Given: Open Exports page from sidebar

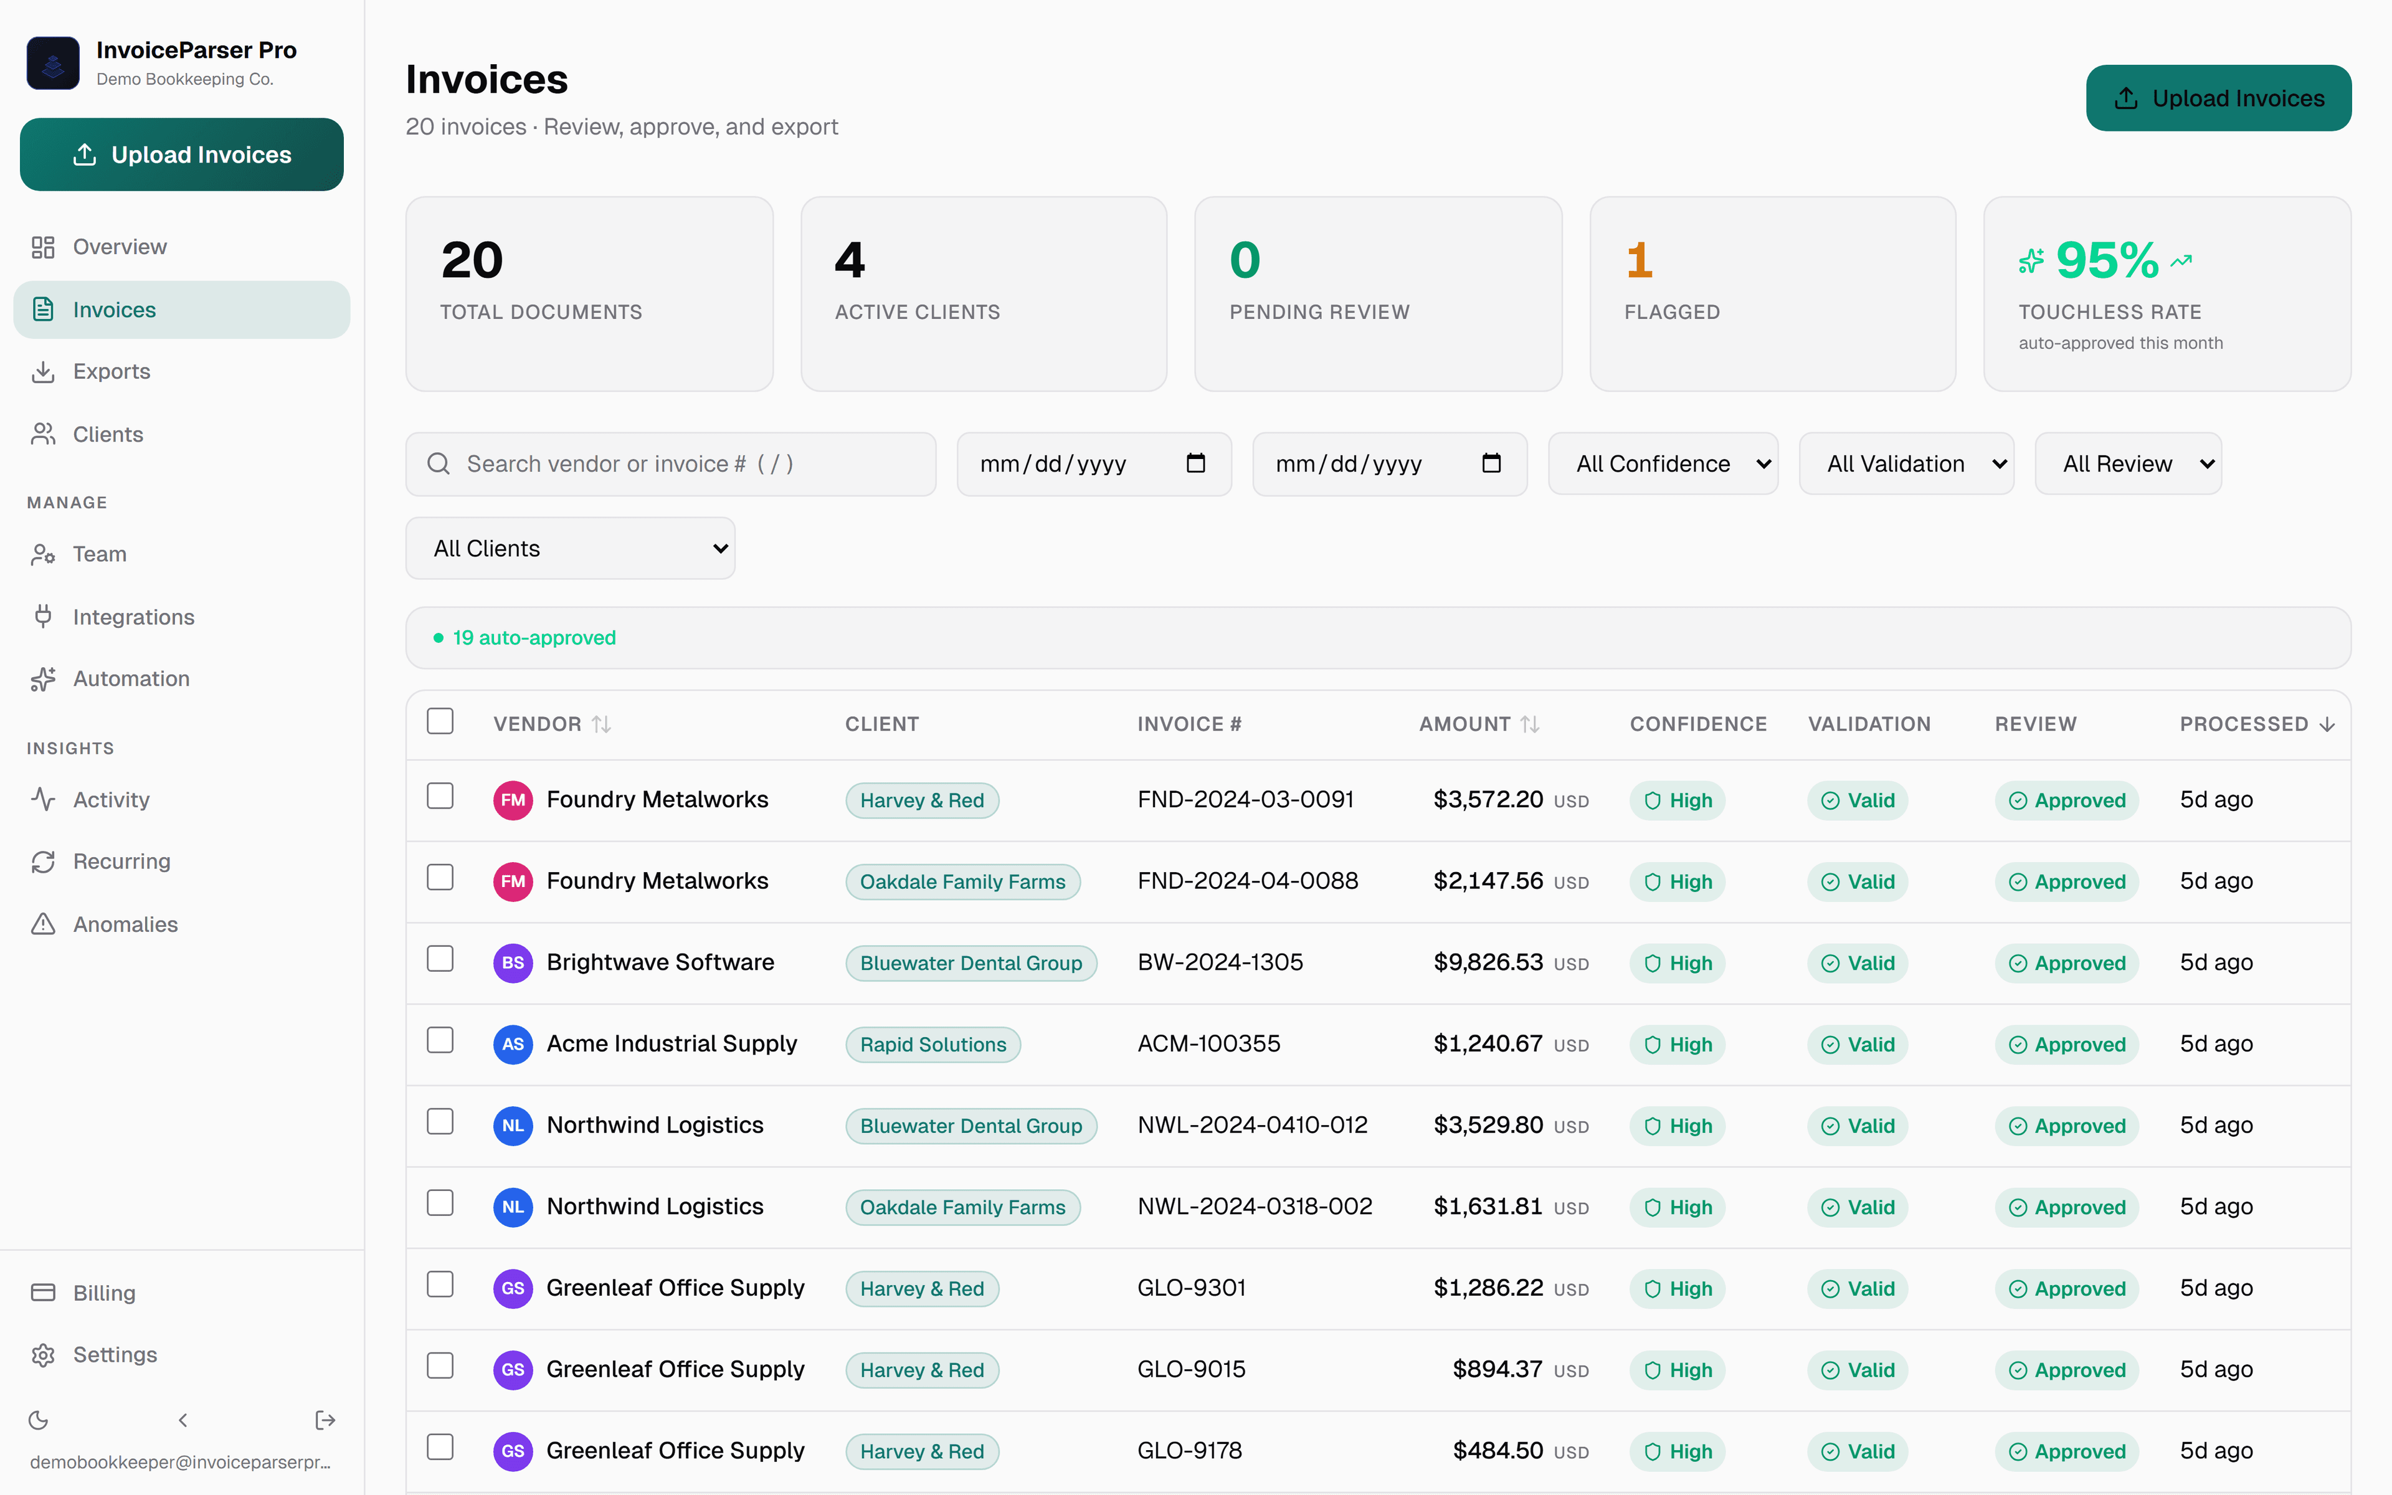Looking at the screenshot, I should [x=182, y=372].
